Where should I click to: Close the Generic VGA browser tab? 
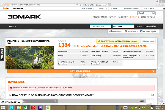click(x=107, y=5)
